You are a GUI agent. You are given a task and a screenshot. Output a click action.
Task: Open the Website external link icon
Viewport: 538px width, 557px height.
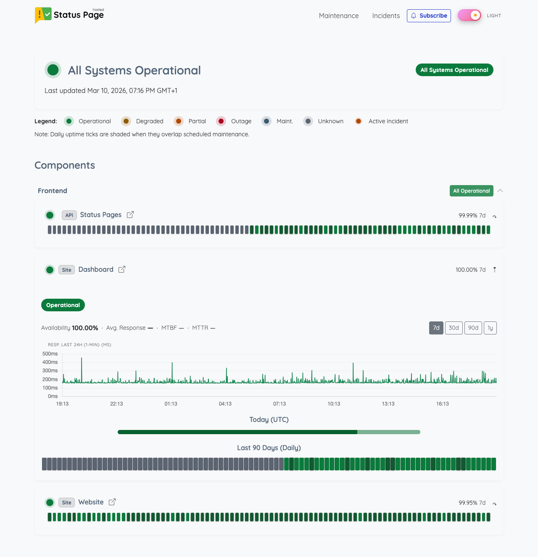point(112,502)
